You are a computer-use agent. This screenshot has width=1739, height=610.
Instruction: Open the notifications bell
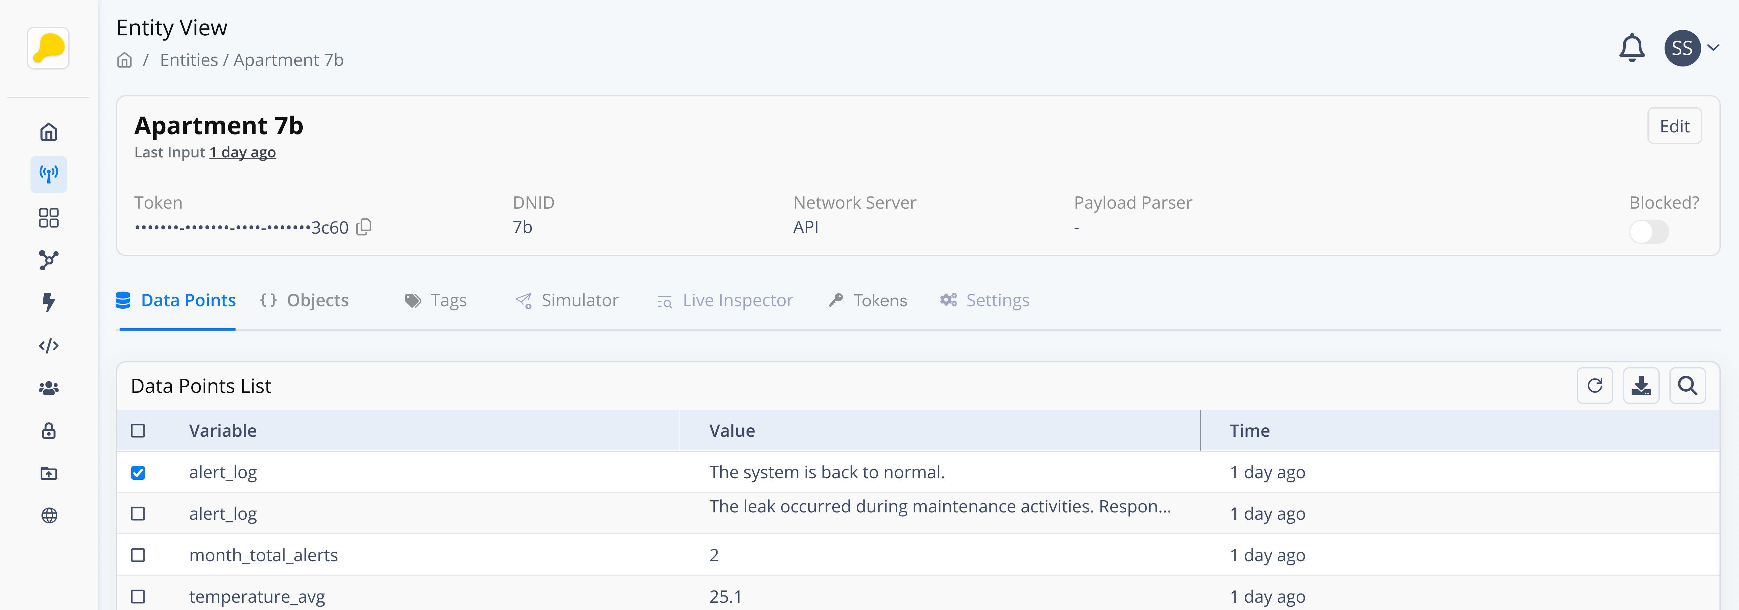pyautogui.click(x=1631, y=48)
